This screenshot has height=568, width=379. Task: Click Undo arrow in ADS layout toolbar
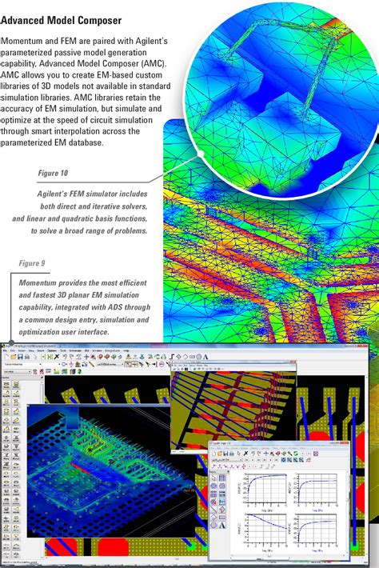pyautogui.click(x=65, y=357)
